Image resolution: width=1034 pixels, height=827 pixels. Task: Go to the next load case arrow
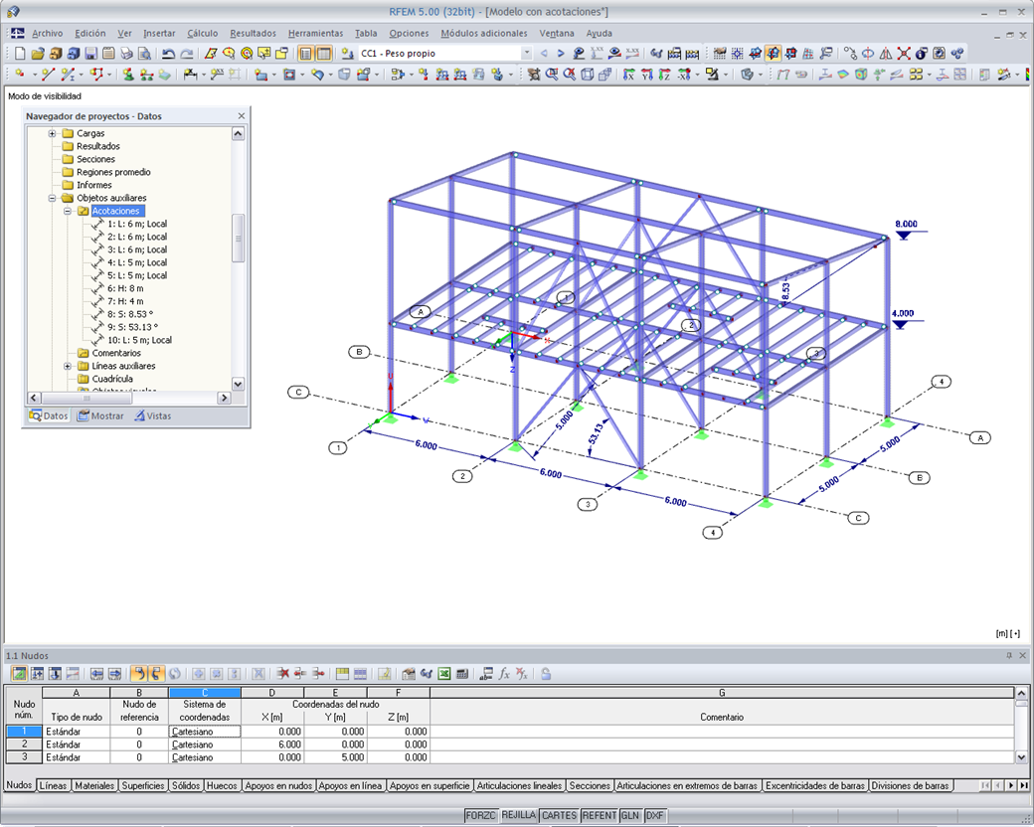[561, 54]
